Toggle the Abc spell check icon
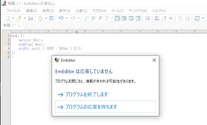Screen dimensions: 207x125 tap(157, 18)
